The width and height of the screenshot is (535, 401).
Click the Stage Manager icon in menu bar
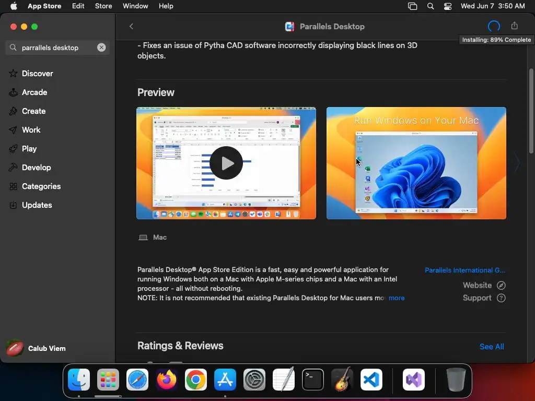coord(413,6)
